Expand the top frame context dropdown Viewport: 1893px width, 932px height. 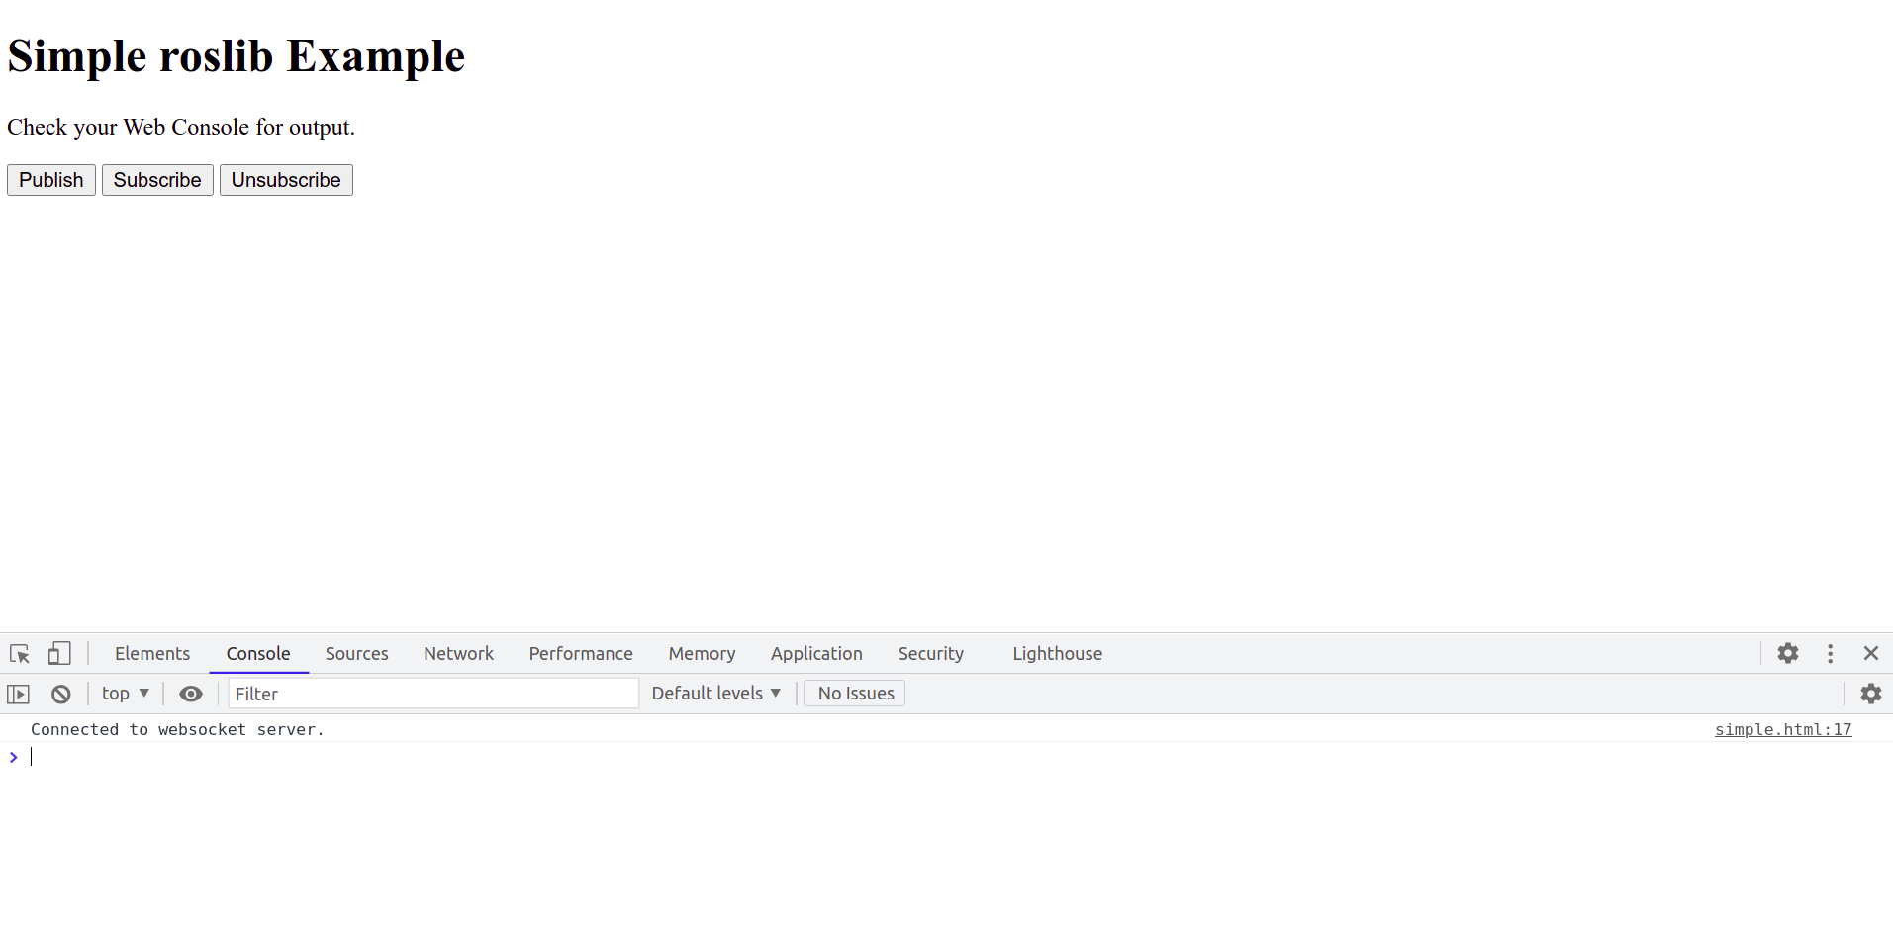[x=125, y=693]
